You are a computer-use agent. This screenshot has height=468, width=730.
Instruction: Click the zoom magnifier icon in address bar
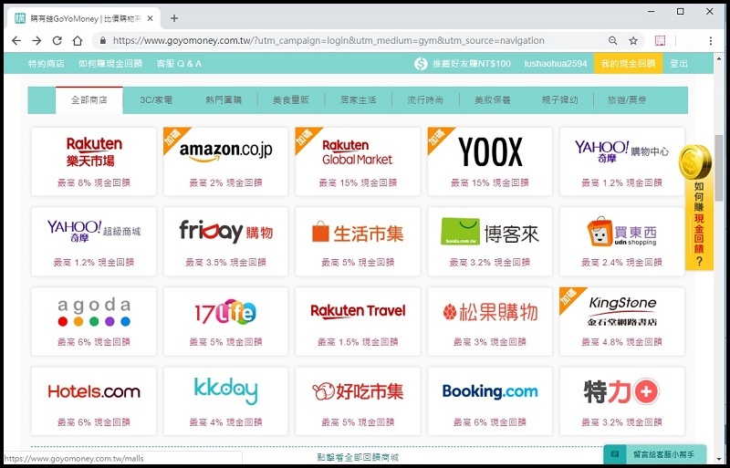point(612,41)
